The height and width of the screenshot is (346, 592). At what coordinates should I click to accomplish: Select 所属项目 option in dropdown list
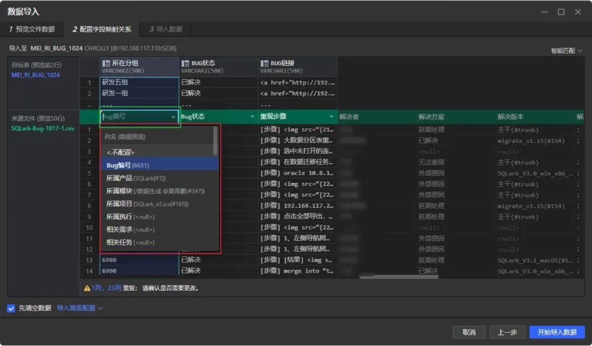[160, 204]
